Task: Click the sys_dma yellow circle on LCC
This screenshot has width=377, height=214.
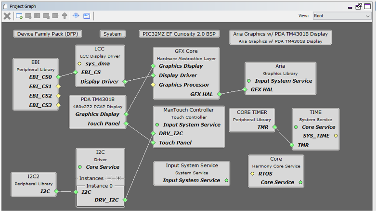Action: pos(79,63)
